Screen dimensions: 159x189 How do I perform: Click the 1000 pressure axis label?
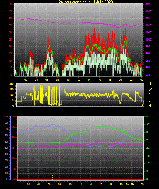[x=148, y=40]
